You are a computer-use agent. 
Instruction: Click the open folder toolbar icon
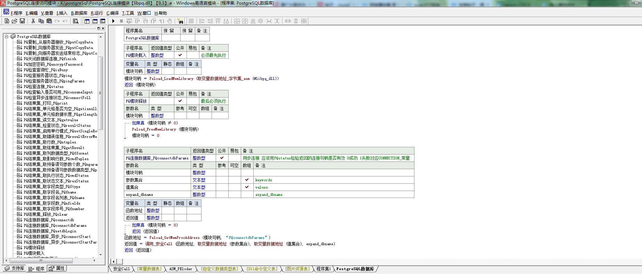click(15, 21)
